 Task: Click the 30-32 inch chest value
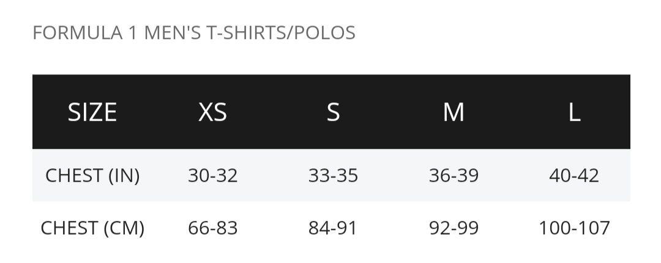(213, 176)
